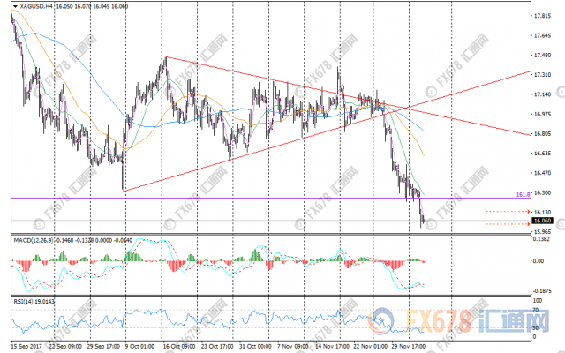Select the purple horizontal support line
This screenshot has width=565, height=353.
coord(265,198)
